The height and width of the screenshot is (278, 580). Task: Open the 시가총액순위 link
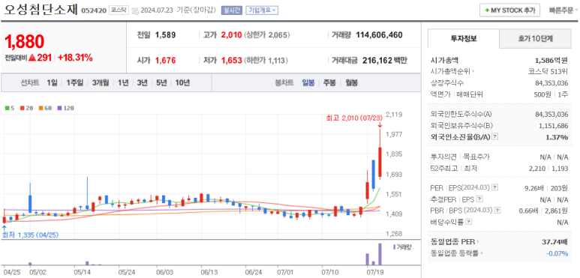click(453, 71)
